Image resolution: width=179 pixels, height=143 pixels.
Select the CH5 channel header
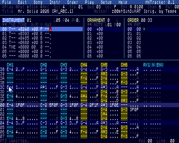click(x=104, y=65)
